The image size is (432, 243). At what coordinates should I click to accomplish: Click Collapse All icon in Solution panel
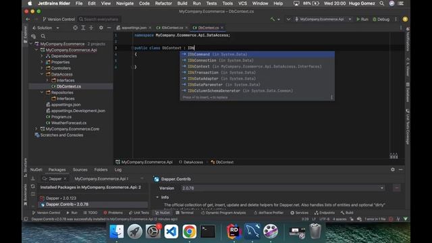coord(91,28)
